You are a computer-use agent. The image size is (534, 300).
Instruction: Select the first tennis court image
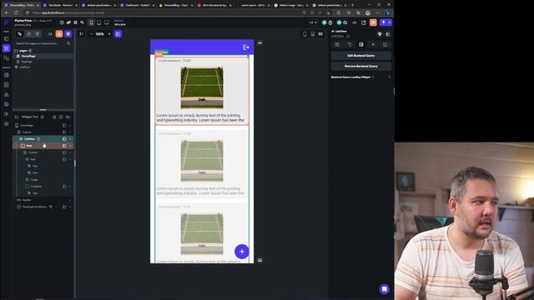coord(202,87)
